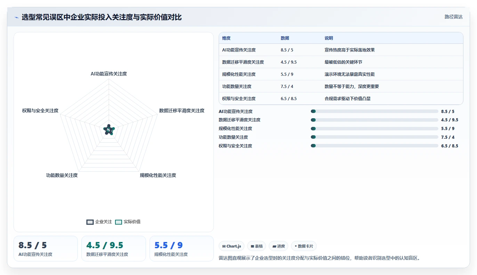Click note 演示环境无法暴露真实性能
This screenshot has width=477, height=275.
(x=349, y=74)
